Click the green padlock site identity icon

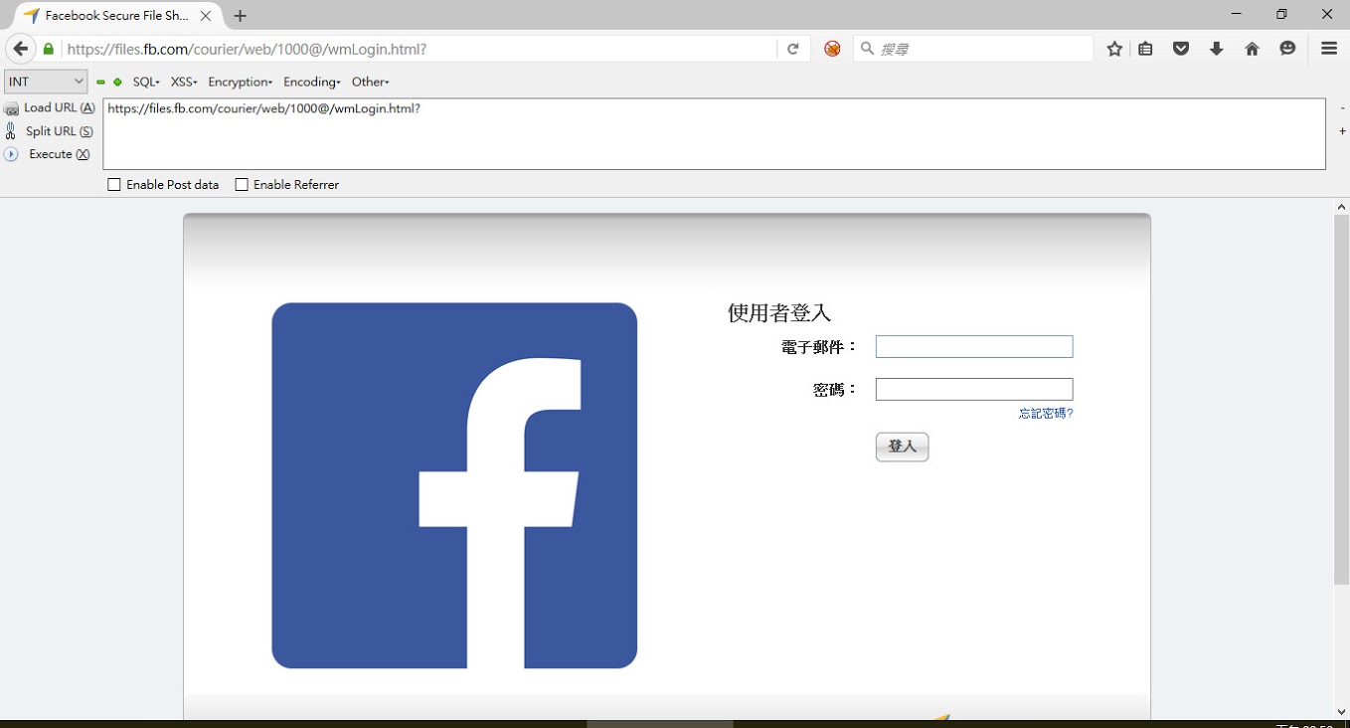pyautogui.click(x=49, y=49)
